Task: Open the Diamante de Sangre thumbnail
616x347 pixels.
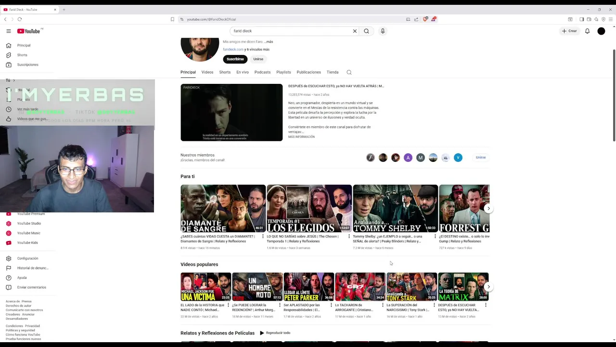Action: pos(223,209)
